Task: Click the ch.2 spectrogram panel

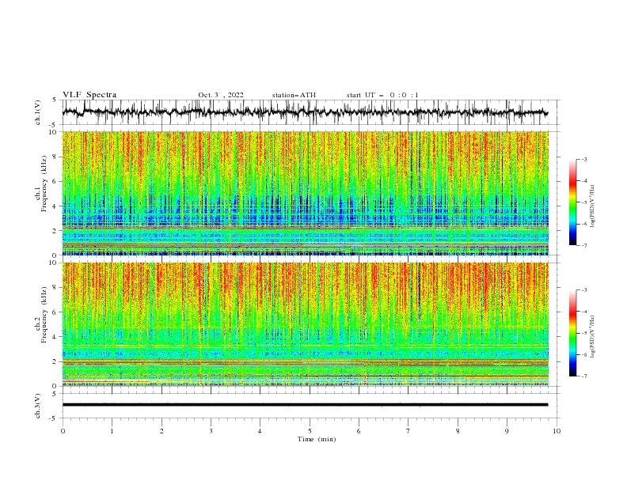Action: pos(305,324)
